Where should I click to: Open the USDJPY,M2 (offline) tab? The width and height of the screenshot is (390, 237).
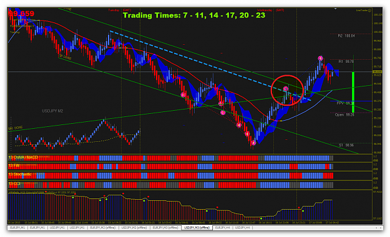click(134, 228)
